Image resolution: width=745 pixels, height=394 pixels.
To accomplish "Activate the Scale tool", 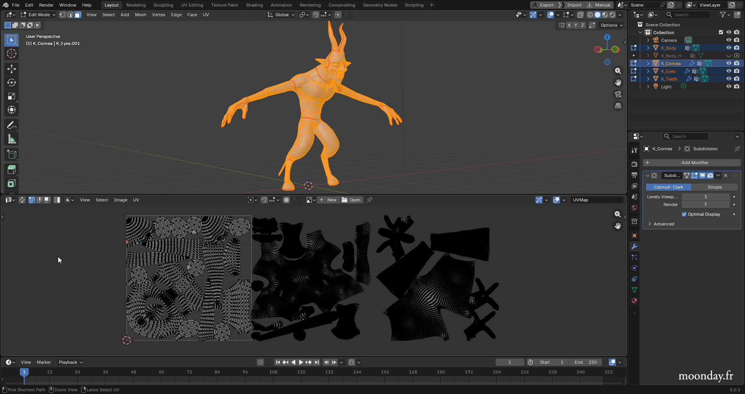I will [x=12, y=96].
